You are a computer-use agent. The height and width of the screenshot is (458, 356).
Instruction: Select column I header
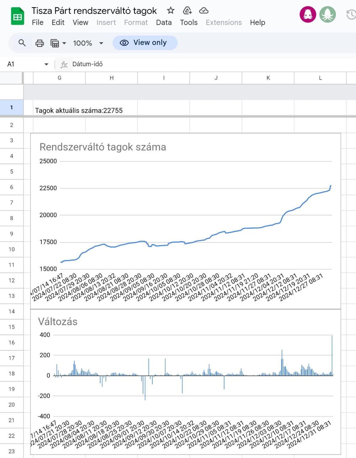click(164, 78)
